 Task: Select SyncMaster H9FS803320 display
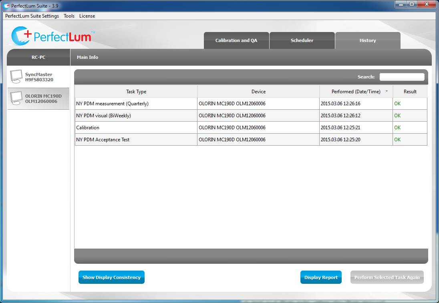(38, 77)
